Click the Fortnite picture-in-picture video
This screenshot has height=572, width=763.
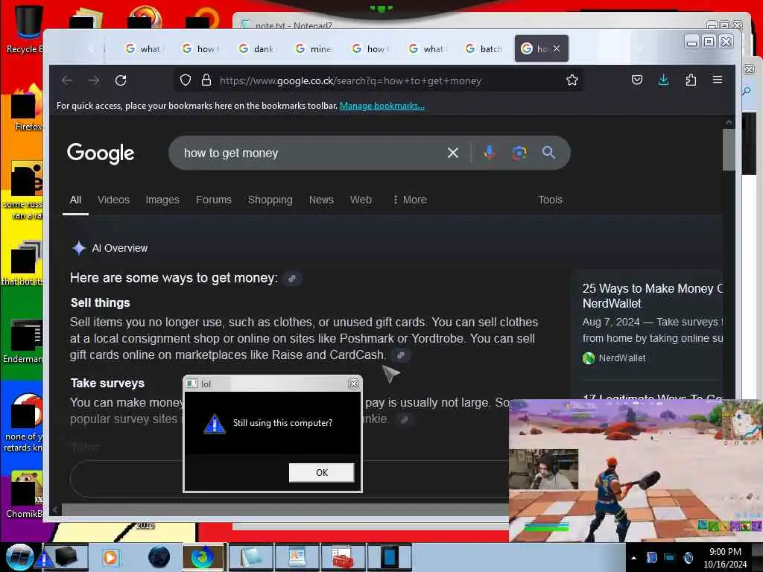pyautogui.click(x=635, y=471)
